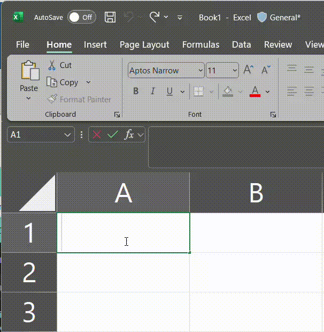Click the Increase Font Size icon
The height and width of the screenshot is (332, 324).
tap(248, 70)
